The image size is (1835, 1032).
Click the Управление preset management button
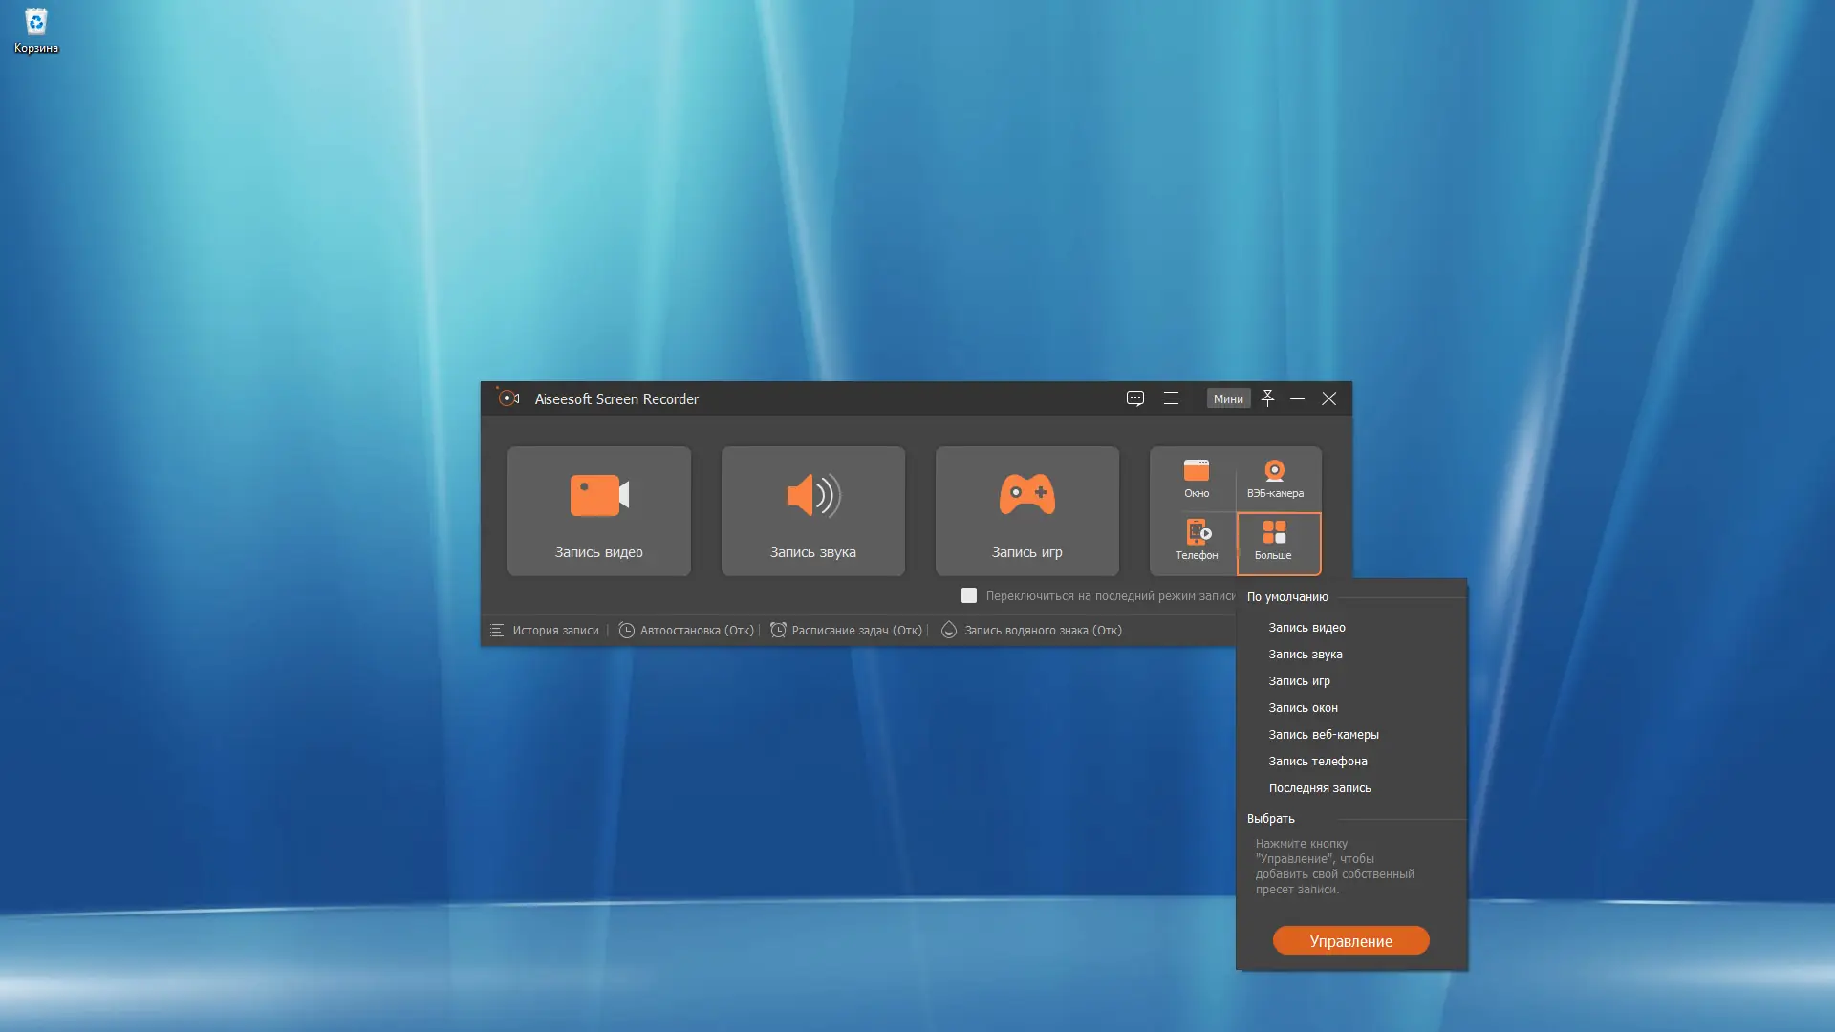coord(1350,940)
